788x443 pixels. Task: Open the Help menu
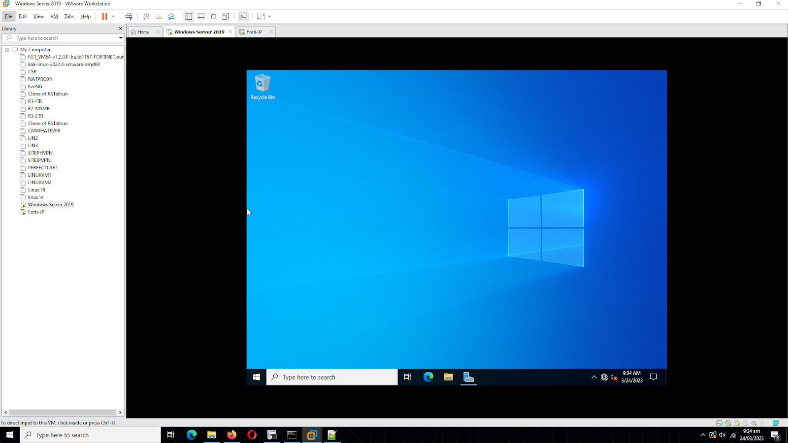85,16
